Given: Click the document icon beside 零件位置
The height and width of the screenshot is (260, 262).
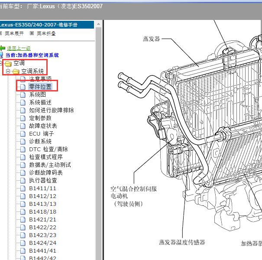Looking at the screenshot, I should coord(23,87).
